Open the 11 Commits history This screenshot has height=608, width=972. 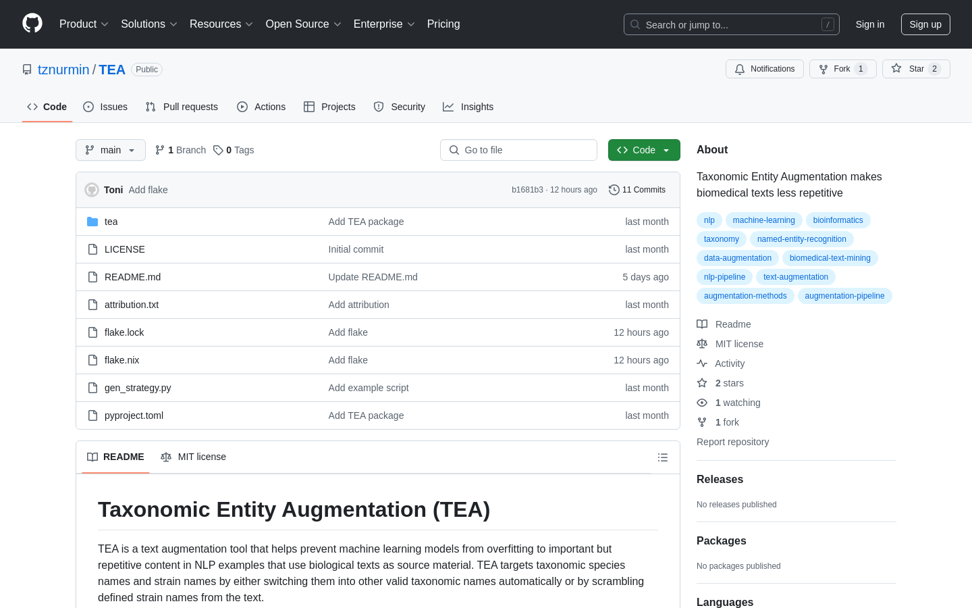637,190
